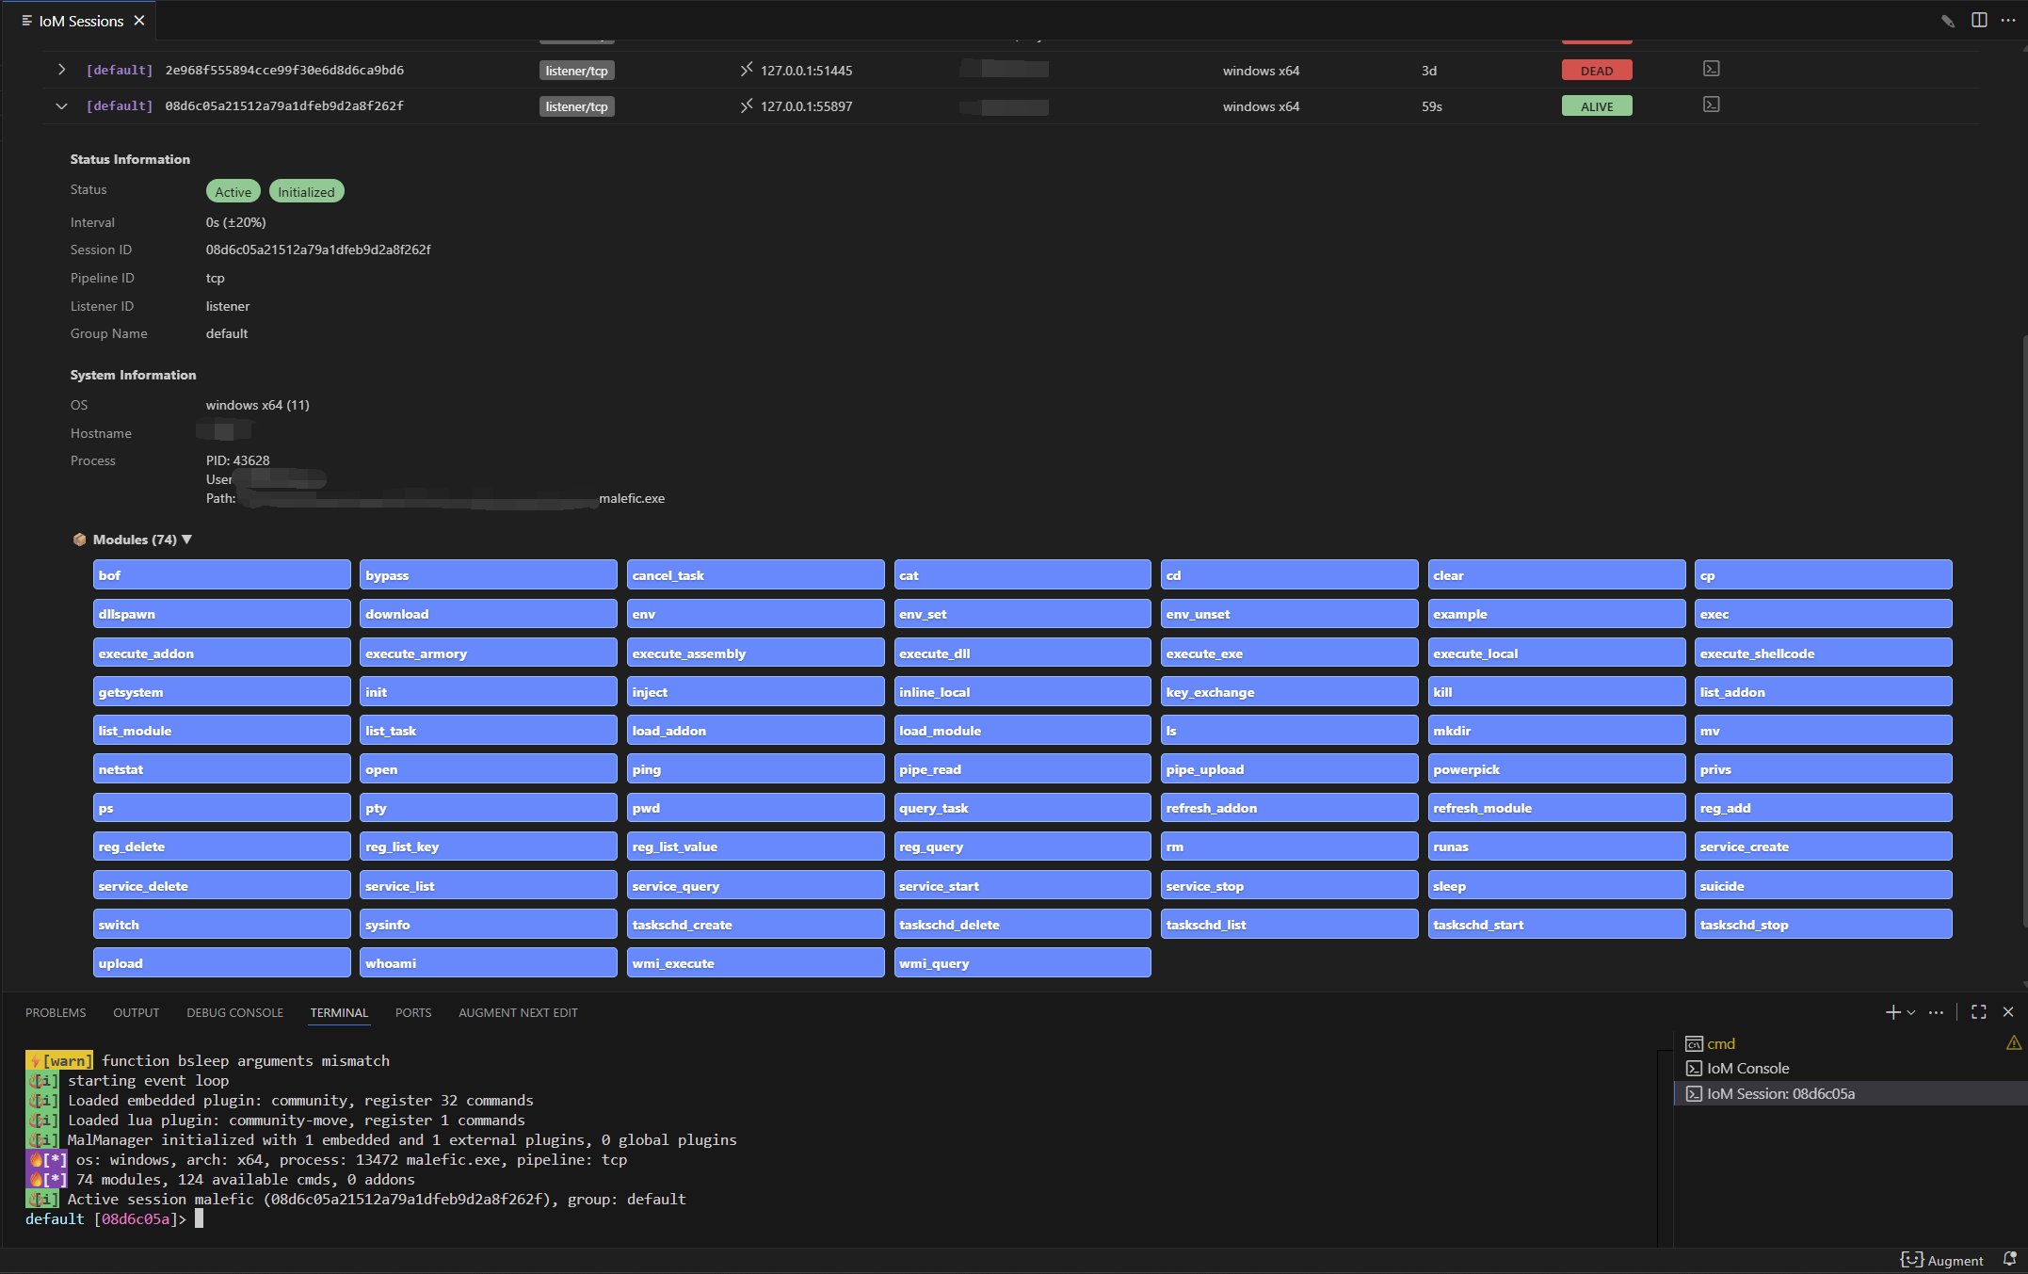
Task: Open Augment from the status bar
Action: click(1941, 1260)
